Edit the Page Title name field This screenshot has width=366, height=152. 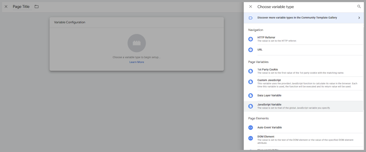[21, 7]
